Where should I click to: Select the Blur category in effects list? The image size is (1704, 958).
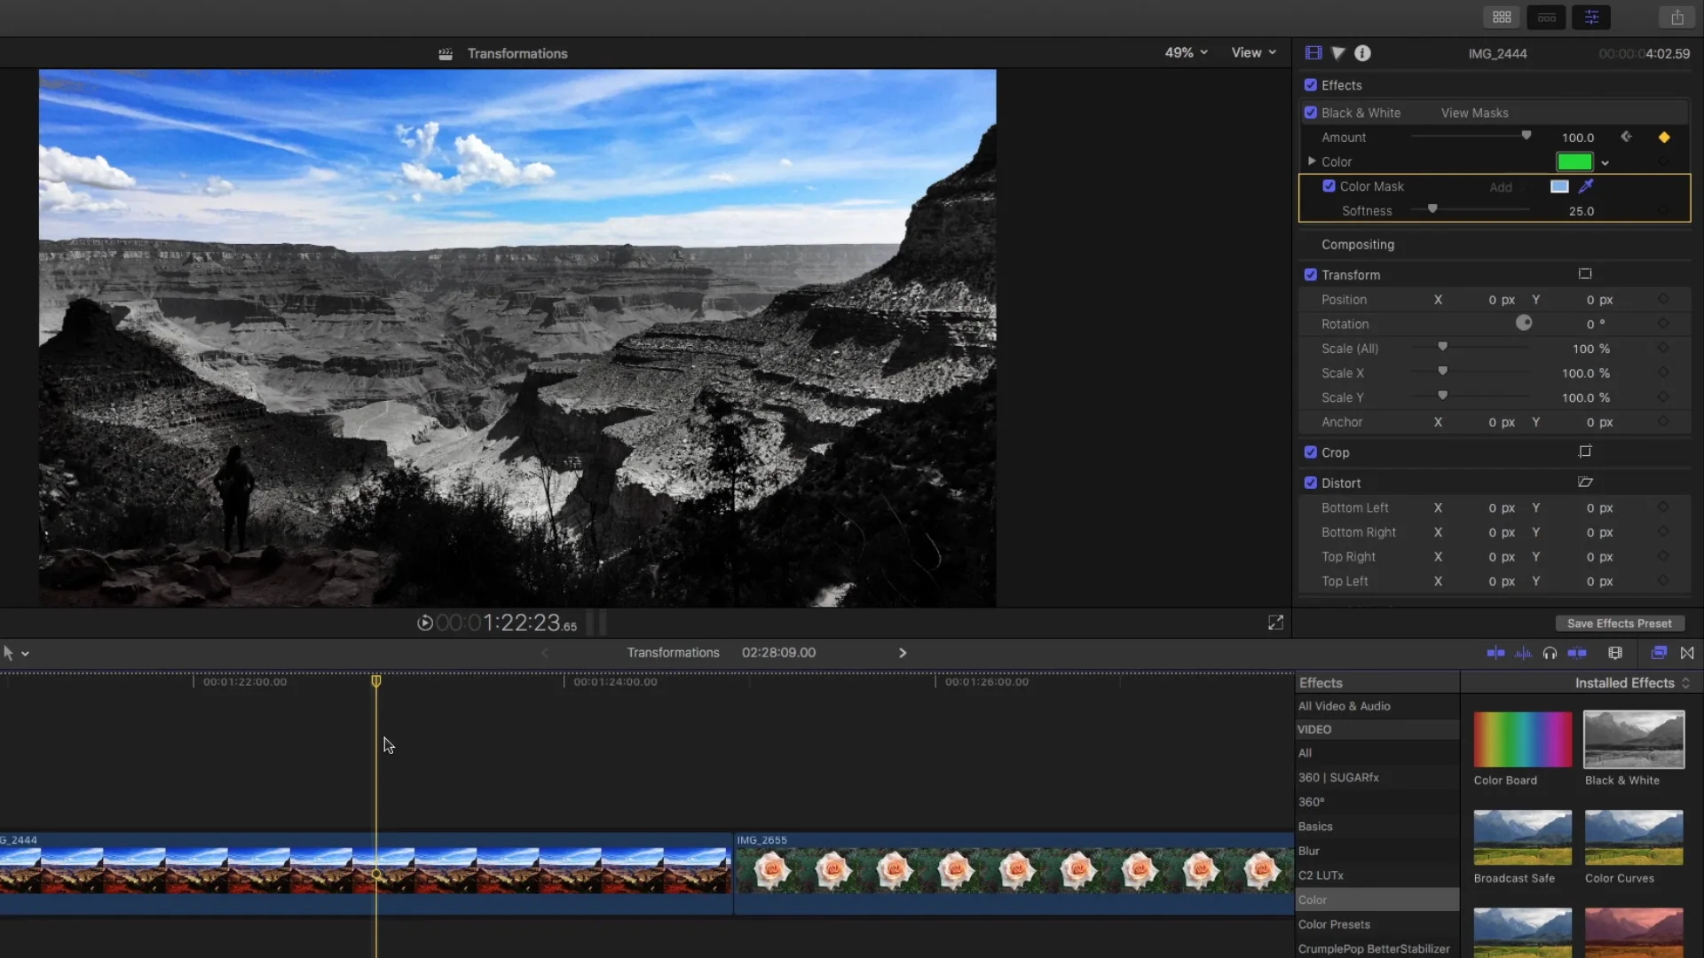point(1308,851)
